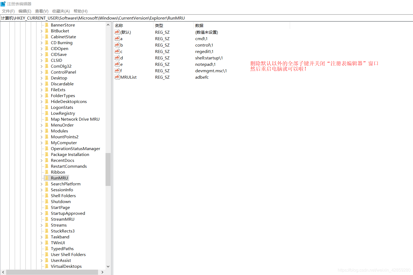Click the Package Installation folder icon
Image resolution: width=413 pixels, height=275 pixels.
tap(47, 154)
